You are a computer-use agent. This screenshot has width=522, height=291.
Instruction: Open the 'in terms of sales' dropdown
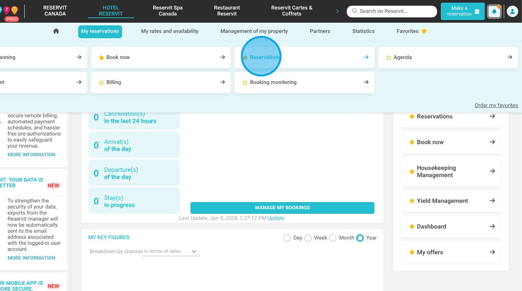171,251
